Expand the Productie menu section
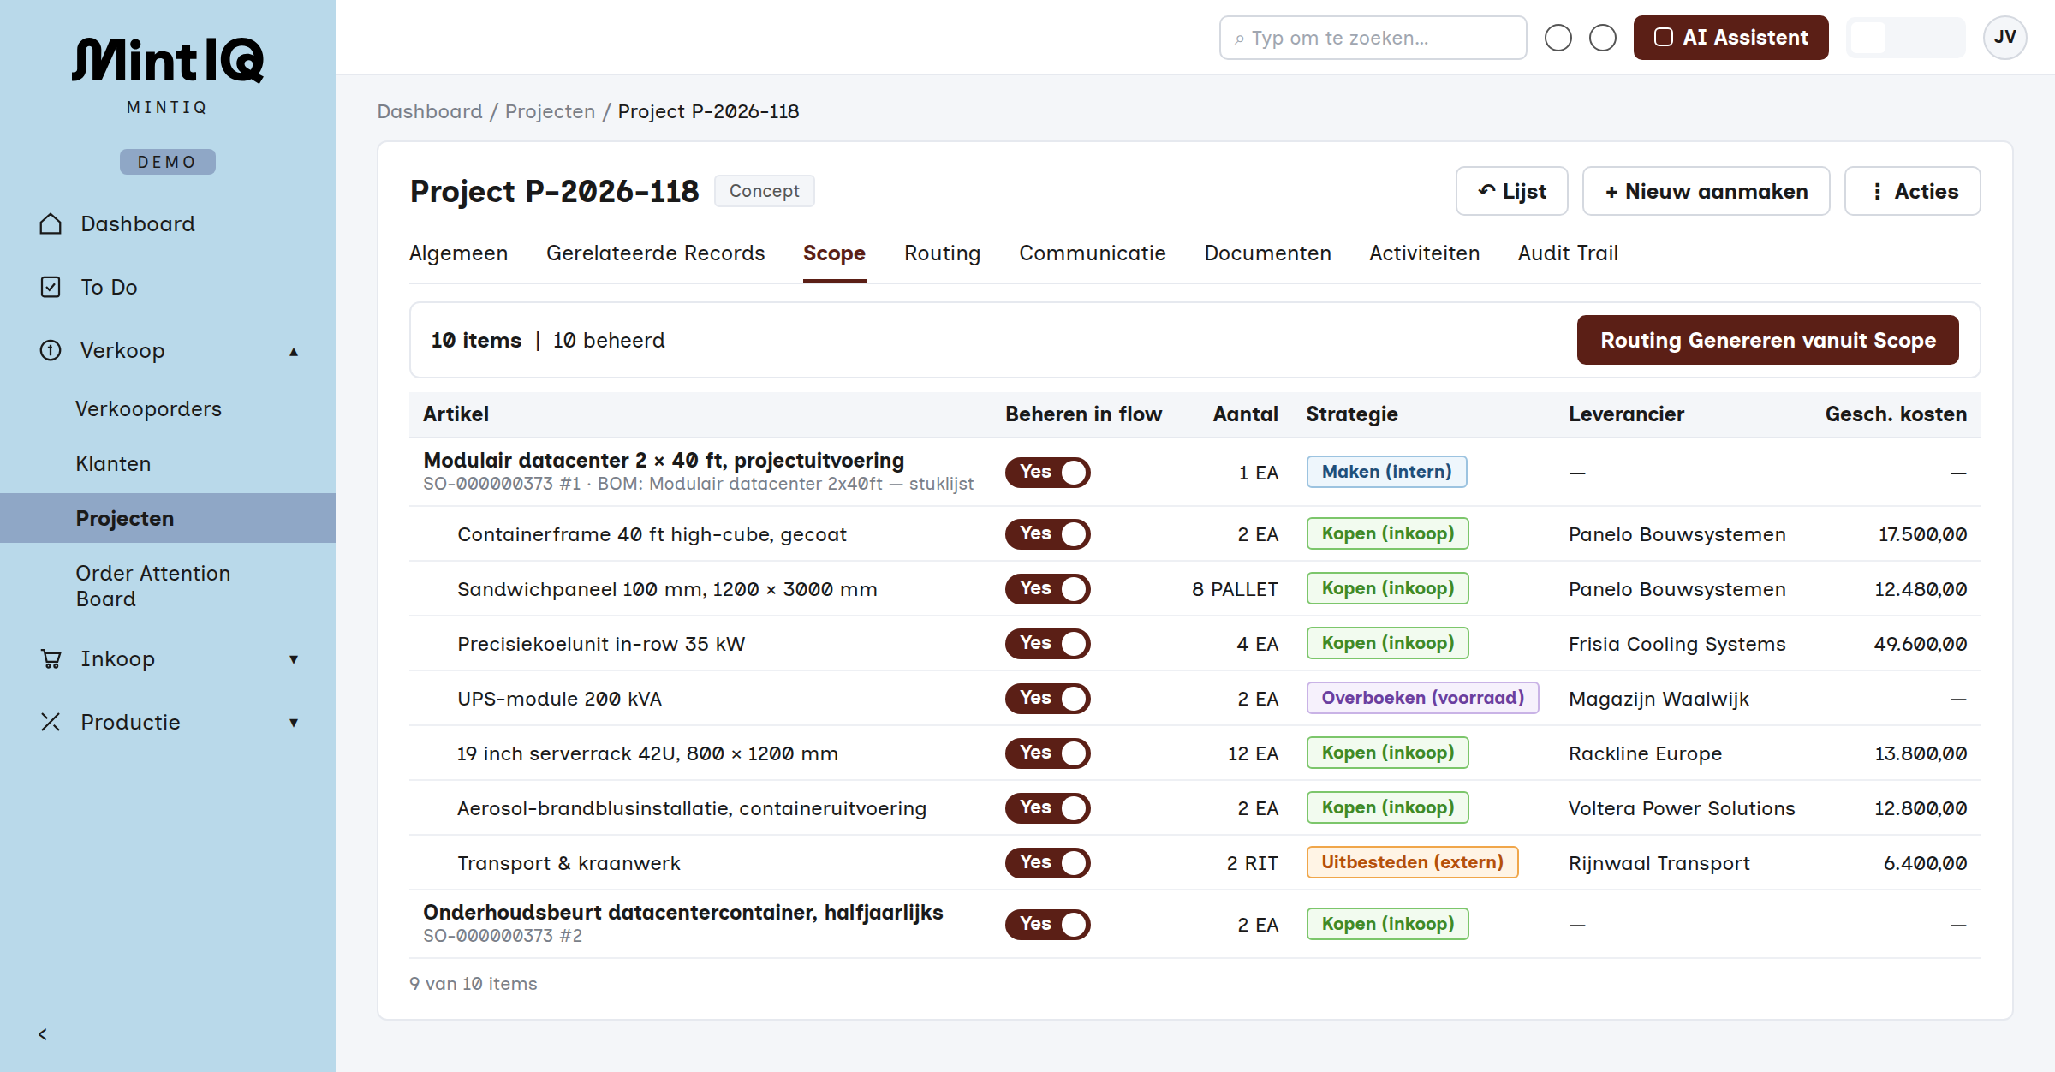2055x1072 pixels. tap(294, 723)
